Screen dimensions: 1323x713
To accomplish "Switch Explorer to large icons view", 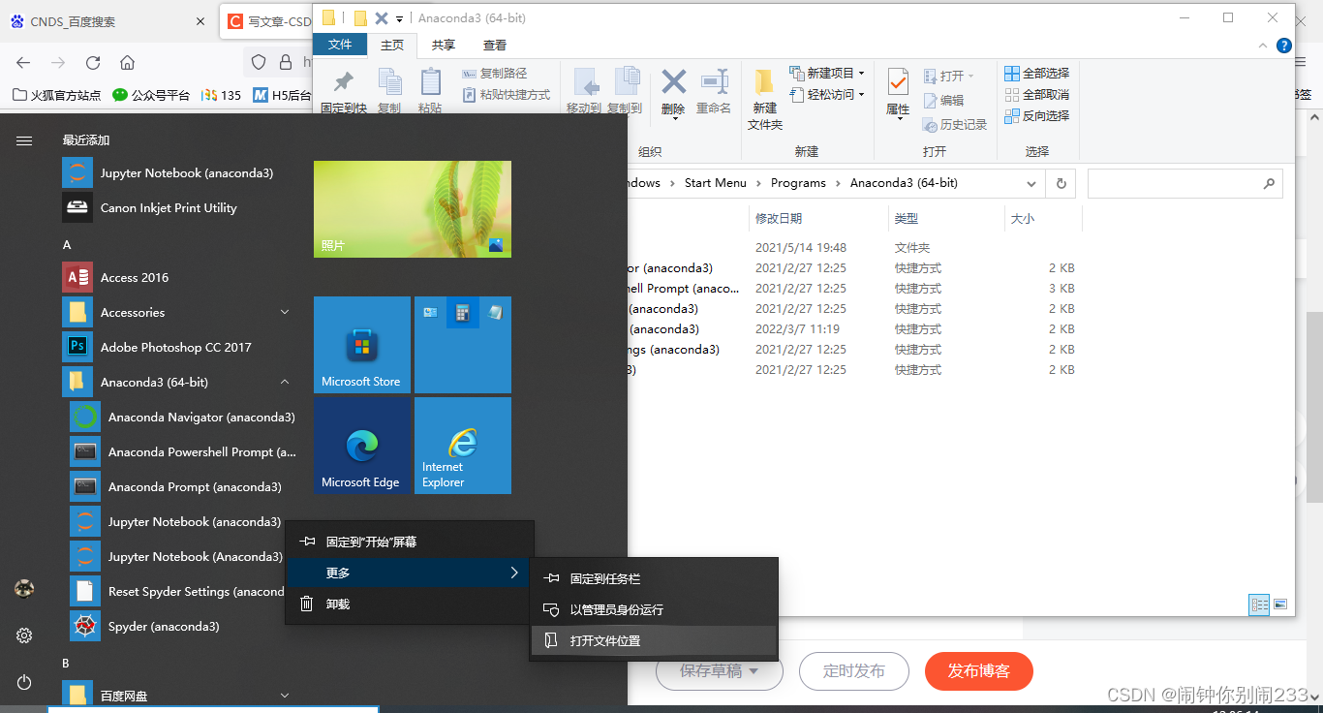I will tap(1280, 604).
